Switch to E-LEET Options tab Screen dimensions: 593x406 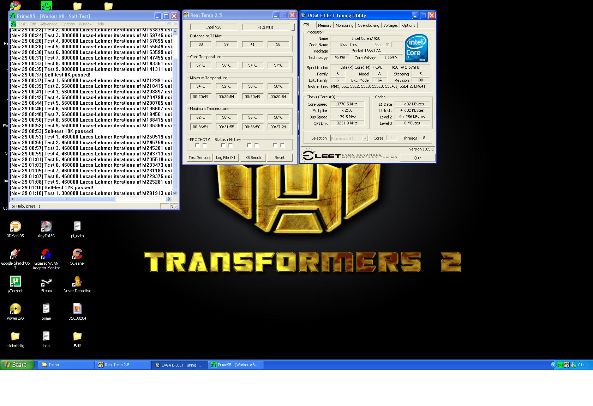408,25
